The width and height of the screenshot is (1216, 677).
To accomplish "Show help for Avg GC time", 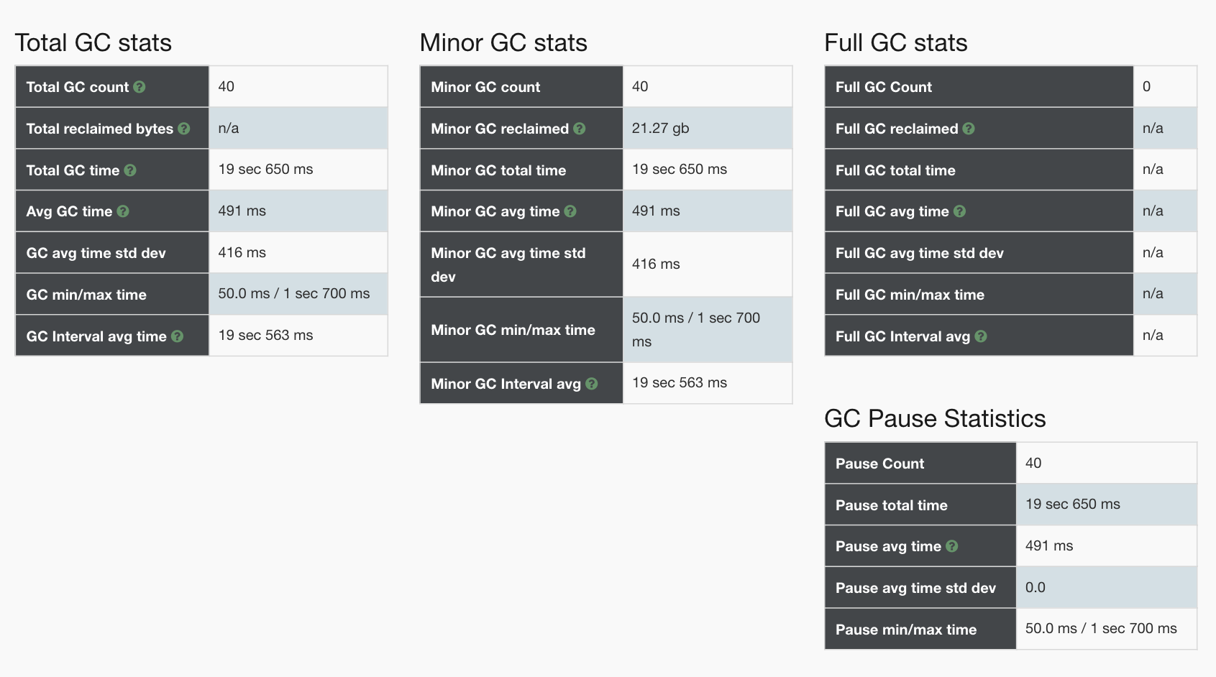I will click(123, 211).
